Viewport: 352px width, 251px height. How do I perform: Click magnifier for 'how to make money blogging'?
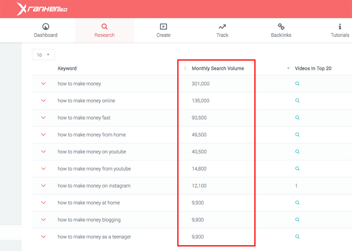[297, 220]
